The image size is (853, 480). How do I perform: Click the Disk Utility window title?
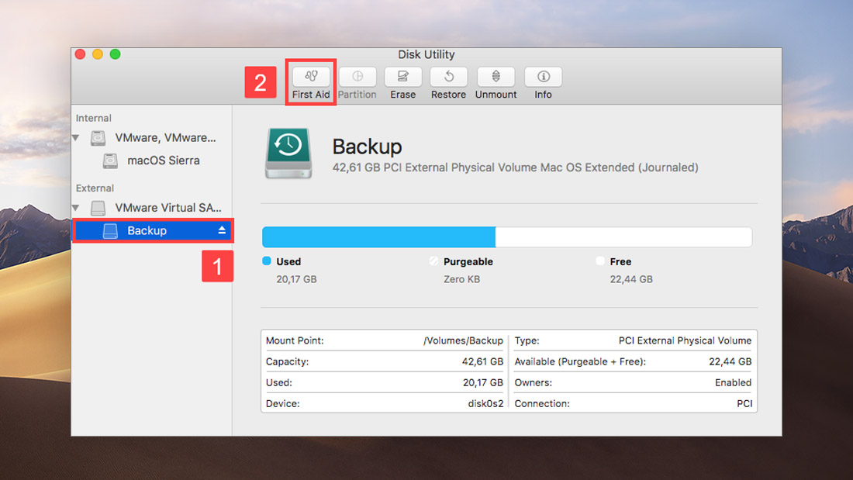(x=426, y=54)
